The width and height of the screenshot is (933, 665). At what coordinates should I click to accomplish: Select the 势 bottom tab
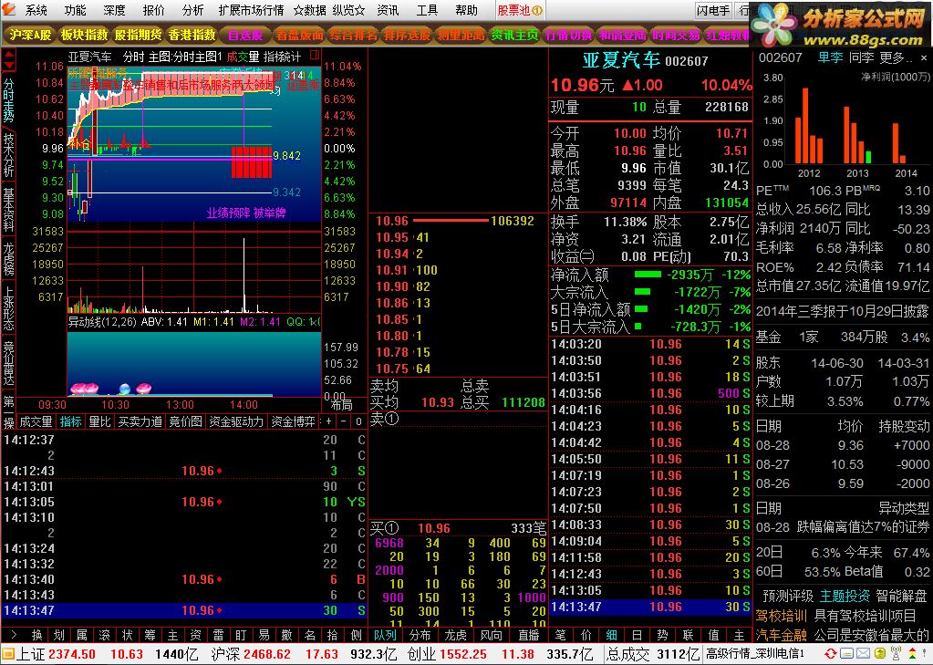point(663,635)
